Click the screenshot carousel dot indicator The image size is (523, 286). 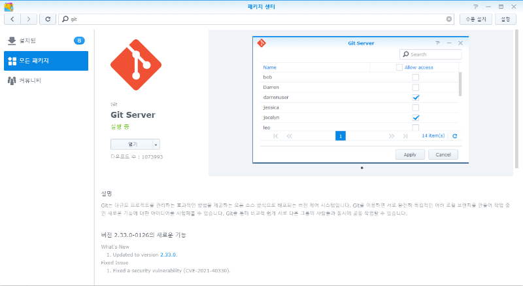click(362, 168)
